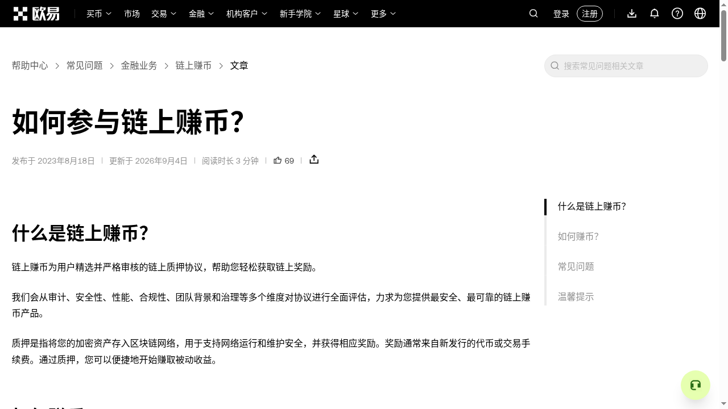Viewport: 728px width, 409px height.
Task: Go to 帮助中心 breadcrumb
Action: point(30,66)
